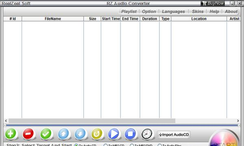The image size is (244, 146).
Task: Sort by the Location column header
Action: (199, 19)
